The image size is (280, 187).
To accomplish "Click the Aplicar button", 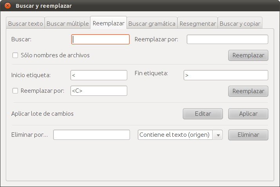I will [248, 114].
